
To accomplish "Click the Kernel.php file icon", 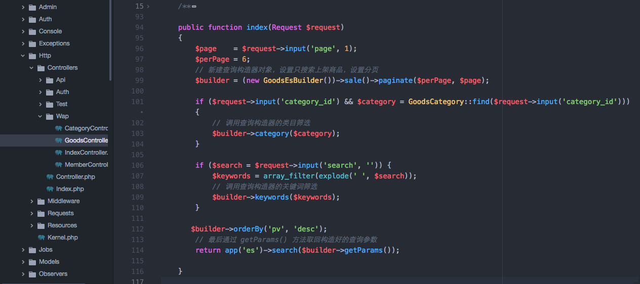I will click(41, 238).
